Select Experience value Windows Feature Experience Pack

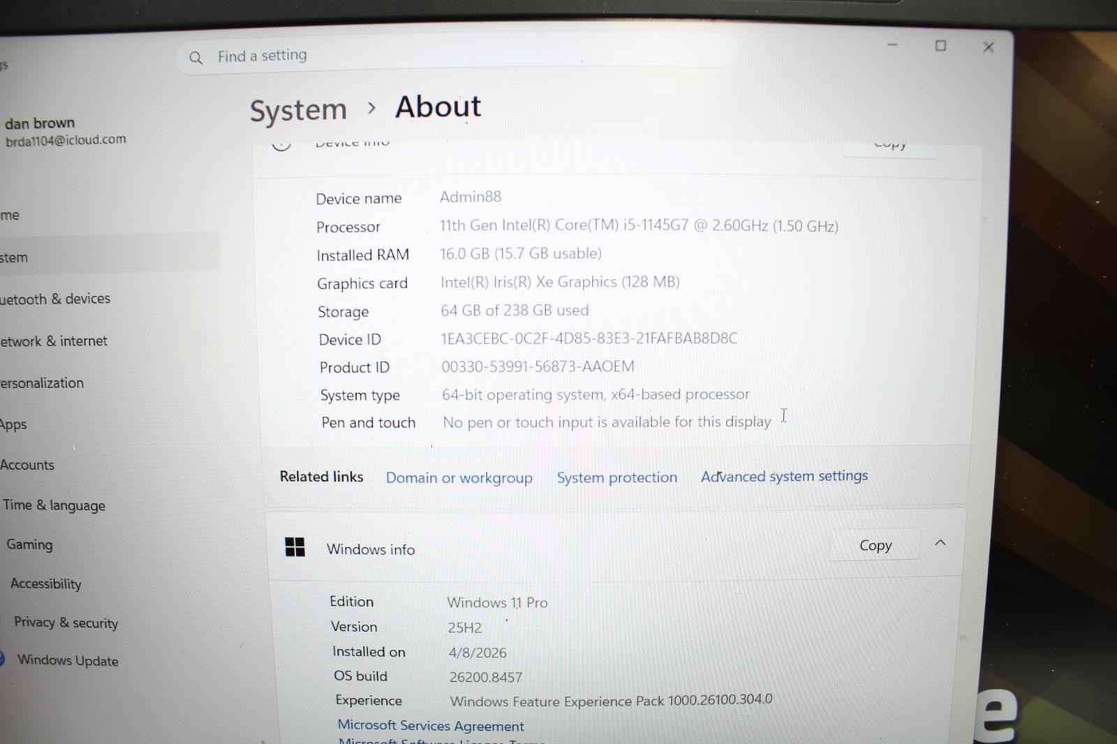(611, 700)
